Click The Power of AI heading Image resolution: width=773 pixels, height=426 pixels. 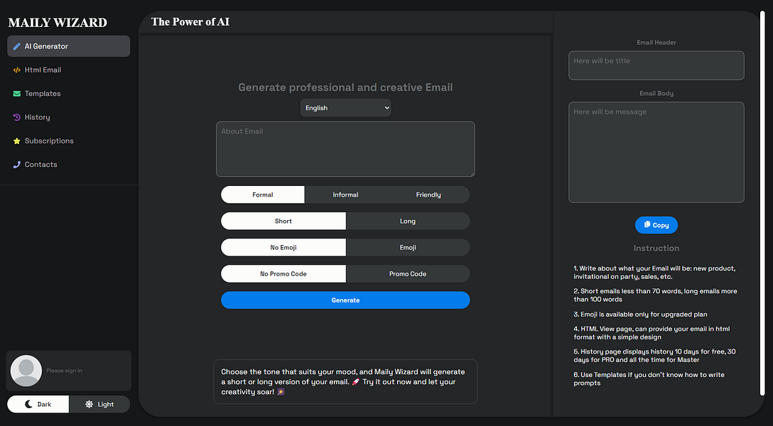[x=190, y=22]
